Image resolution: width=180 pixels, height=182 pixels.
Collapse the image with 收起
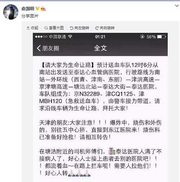click(32, 28)
